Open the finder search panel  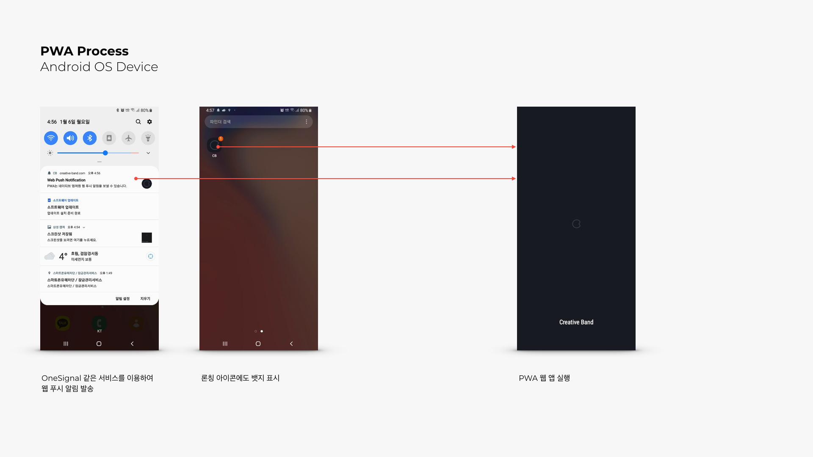(254, 121)
